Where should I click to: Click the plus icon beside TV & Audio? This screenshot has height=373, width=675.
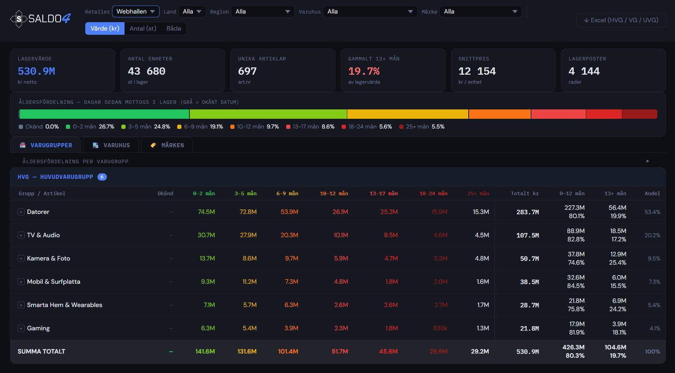coord(21,235)
